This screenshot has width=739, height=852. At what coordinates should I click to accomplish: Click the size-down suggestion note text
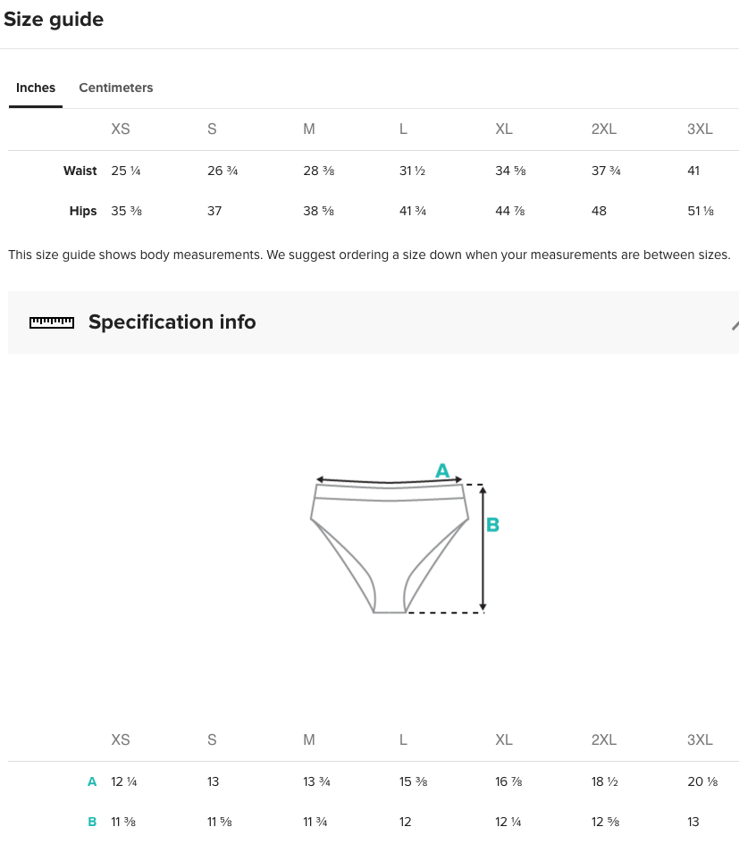pyautogui.click(x=369, y=255)
